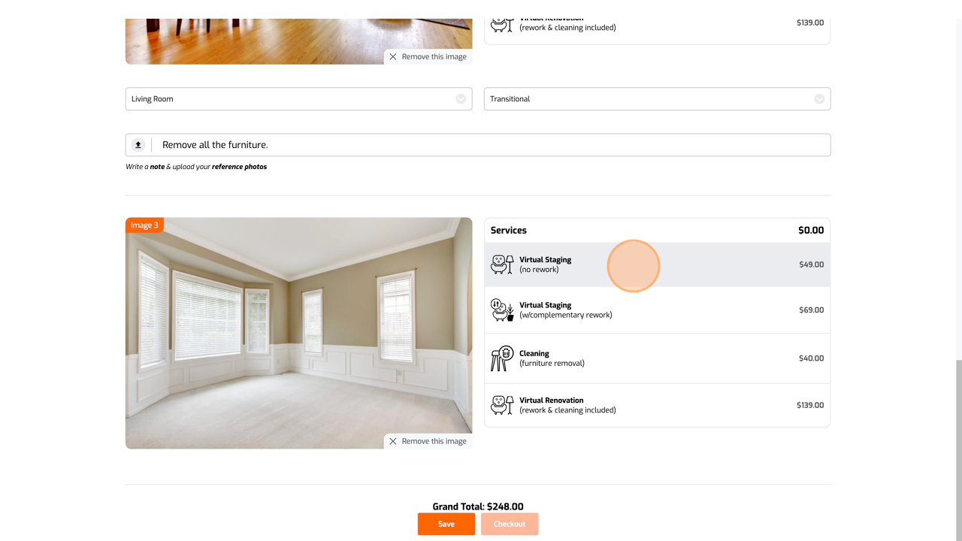962x541 pixels.
Task: Select Cleaning (furniture removal) $40.00 service
Action: [x=658, y=358]
